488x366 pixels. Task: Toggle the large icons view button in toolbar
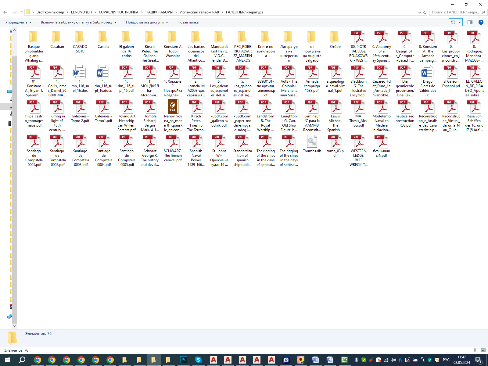(453, 22)
